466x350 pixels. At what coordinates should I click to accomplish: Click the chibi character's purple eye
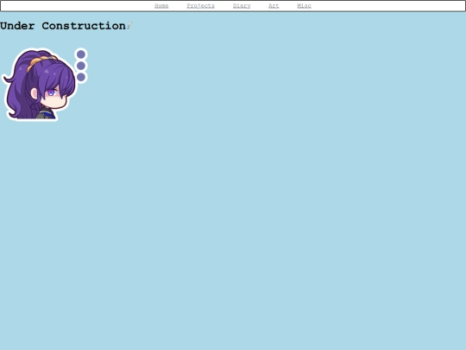coord(52,92)
